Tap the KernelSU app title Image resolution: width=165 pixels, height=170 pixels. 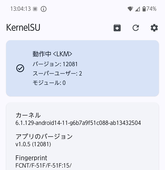(23, 28)
